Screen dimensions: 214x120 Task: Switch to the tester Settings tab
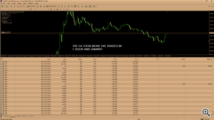coord(6,116)
